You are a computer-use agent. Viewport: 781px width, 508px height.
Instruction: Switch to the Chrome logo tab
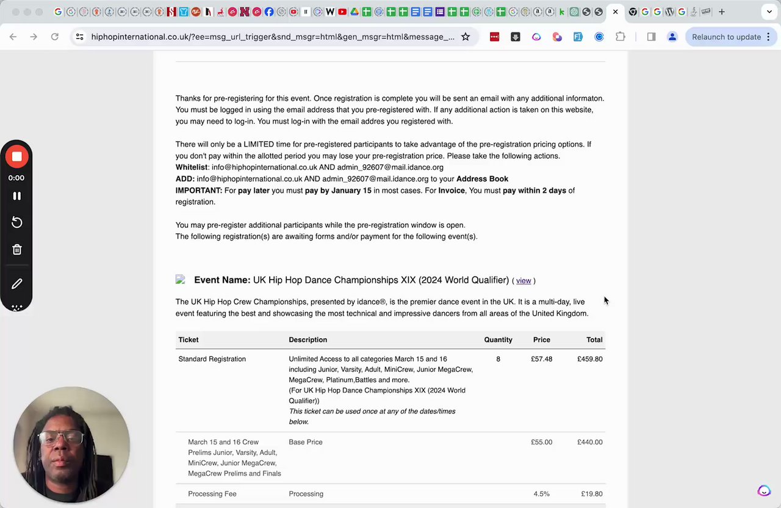633,12
